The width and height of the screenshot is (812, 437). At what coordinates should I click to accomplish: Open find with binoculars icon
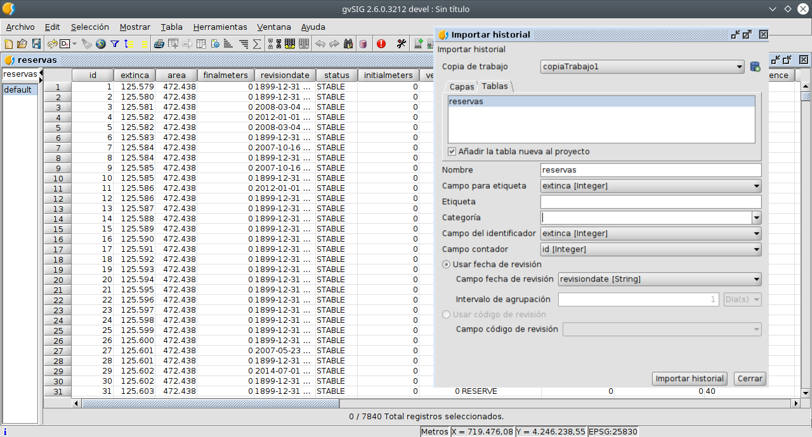[348, 44]
